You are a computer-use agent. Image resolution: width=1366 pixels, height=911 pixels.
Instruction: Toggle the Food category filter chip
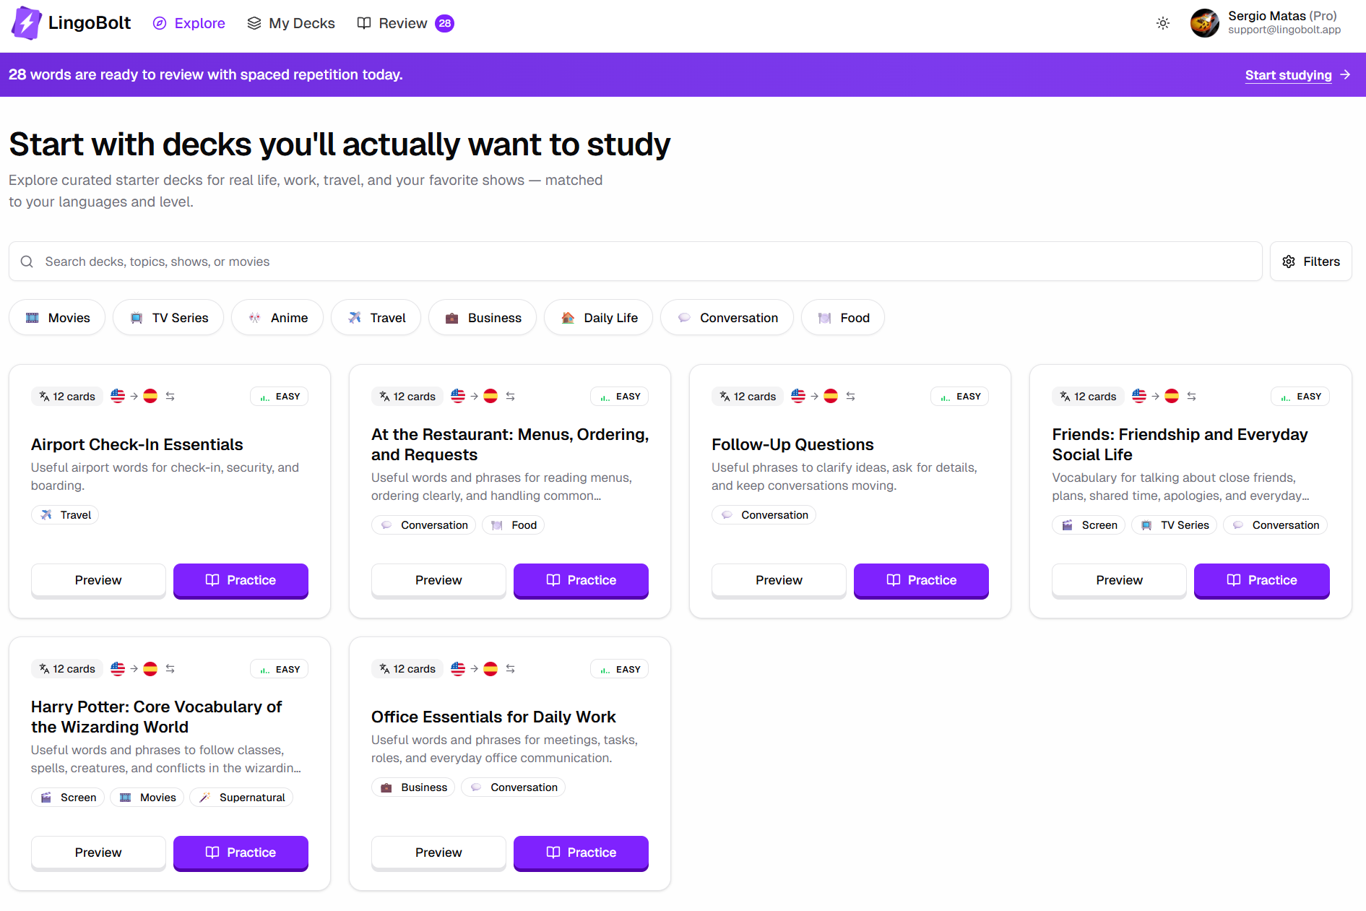tap(842, 317)
